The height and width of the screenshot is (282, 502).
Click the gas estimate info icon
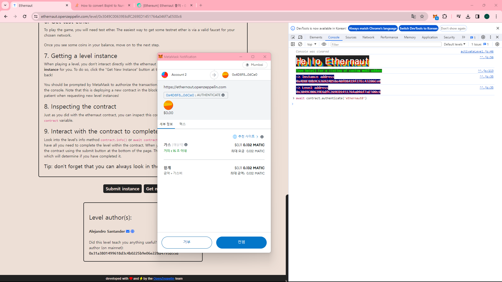click(186, 145)
